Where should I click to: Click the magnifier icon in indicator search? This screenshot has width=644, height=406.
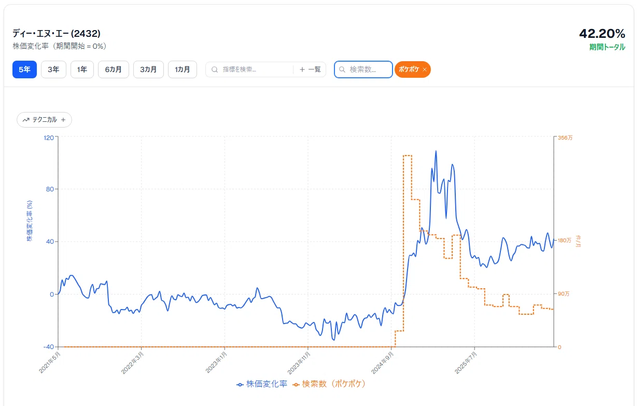coord(215,69)
